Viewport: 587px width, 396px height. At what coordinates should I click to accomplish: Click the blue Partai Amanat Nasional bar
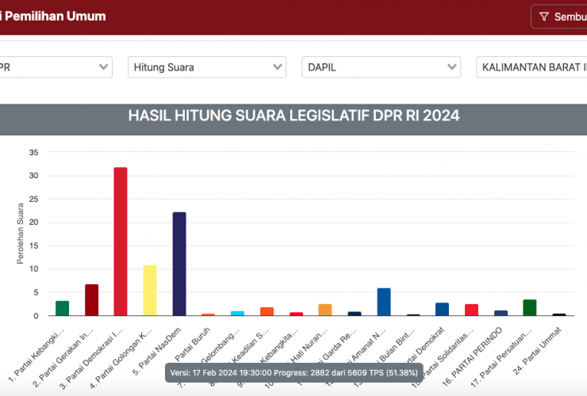(384, 302)
